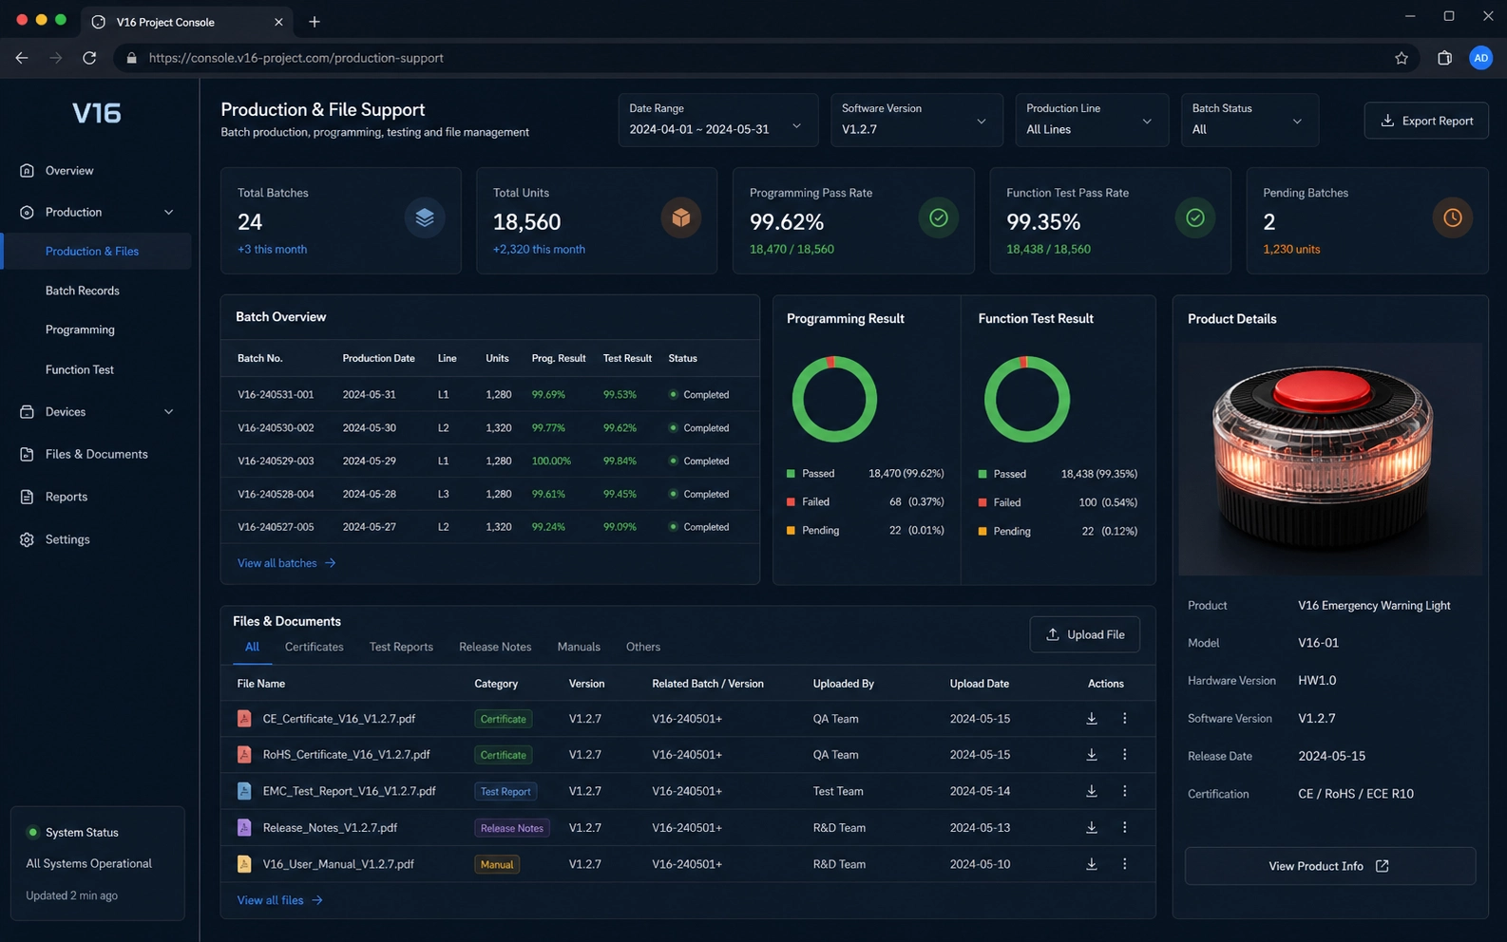Click the Prog. Result column header
Screen dimensions: 1507x942
click(559, 359)
